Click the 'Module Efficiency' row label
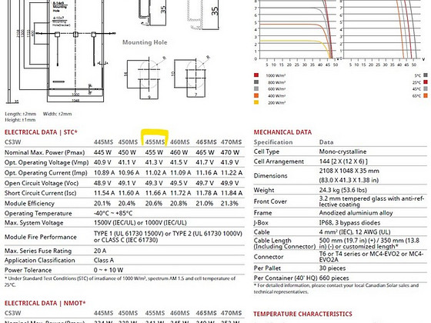Image resolution: width=431 pixels, height=323 pixels. (29, 204)
